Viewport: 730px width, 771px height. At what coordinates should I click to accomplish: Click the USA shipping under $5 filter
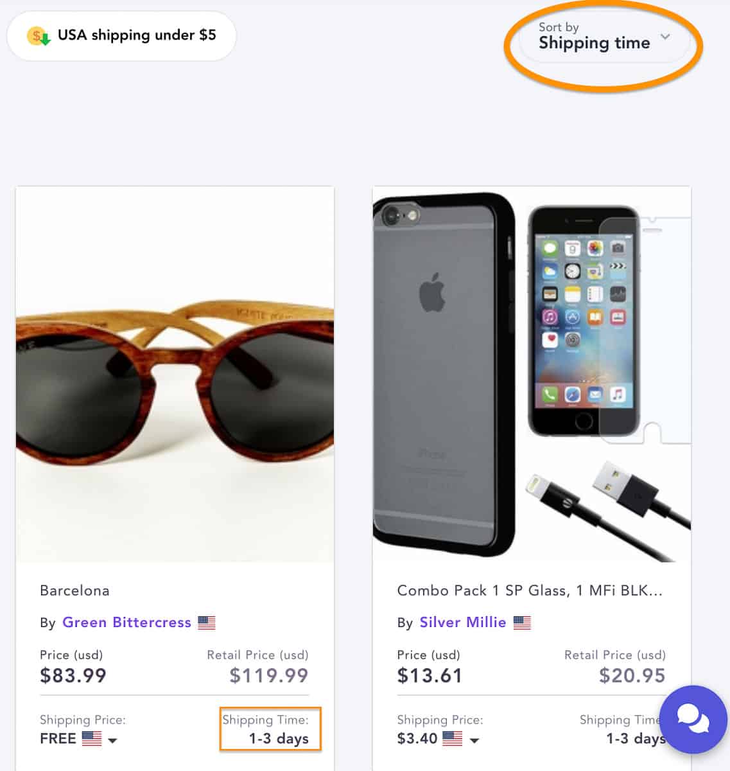121,35
